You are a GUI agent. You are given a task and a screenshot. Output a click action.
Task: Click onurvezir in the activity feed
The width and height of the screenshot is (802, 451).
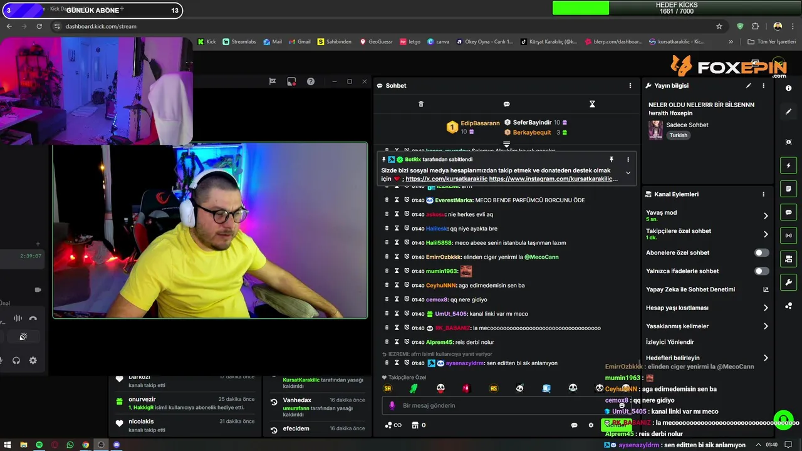tap(142, 399)
